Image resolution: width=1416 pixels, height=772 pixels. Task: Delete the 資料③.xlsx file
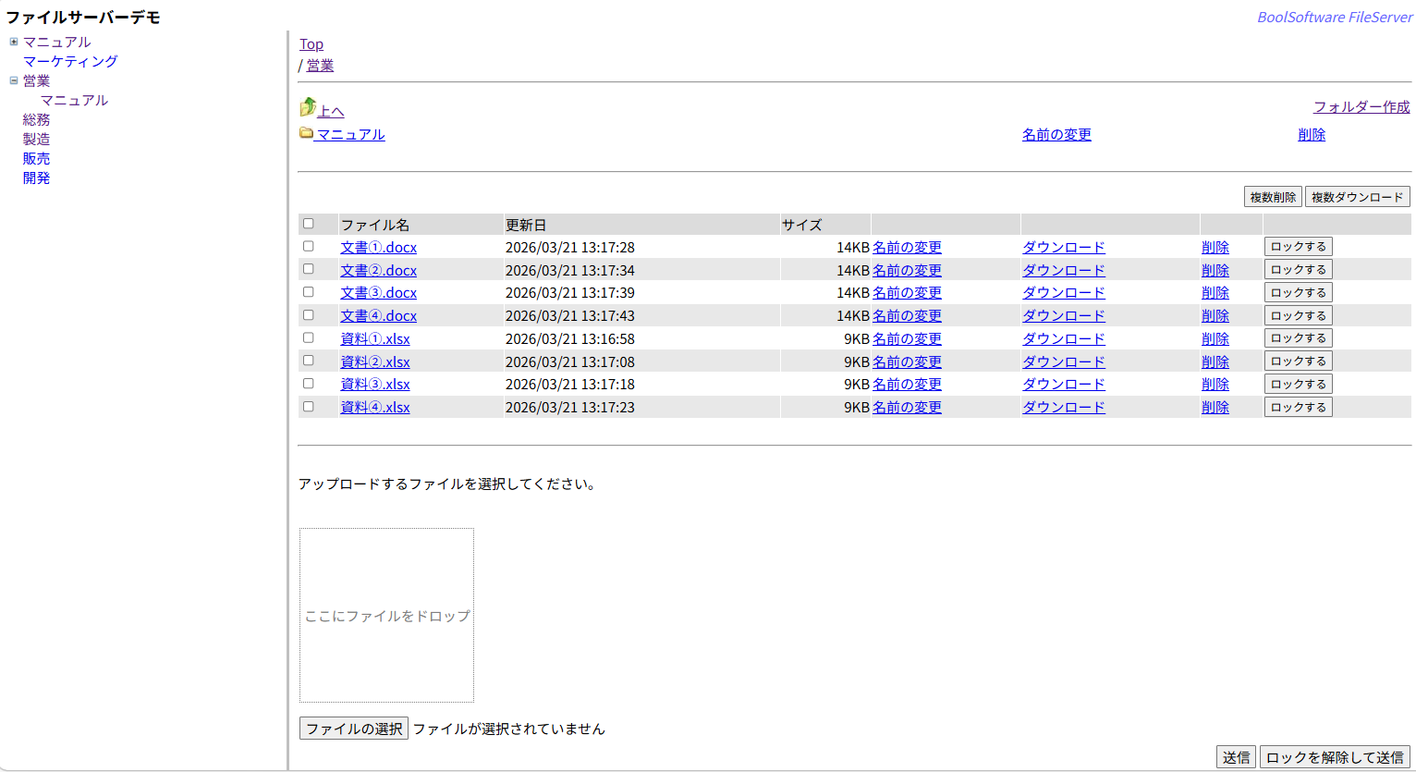pyautogui.click(x=1215, y=385)
